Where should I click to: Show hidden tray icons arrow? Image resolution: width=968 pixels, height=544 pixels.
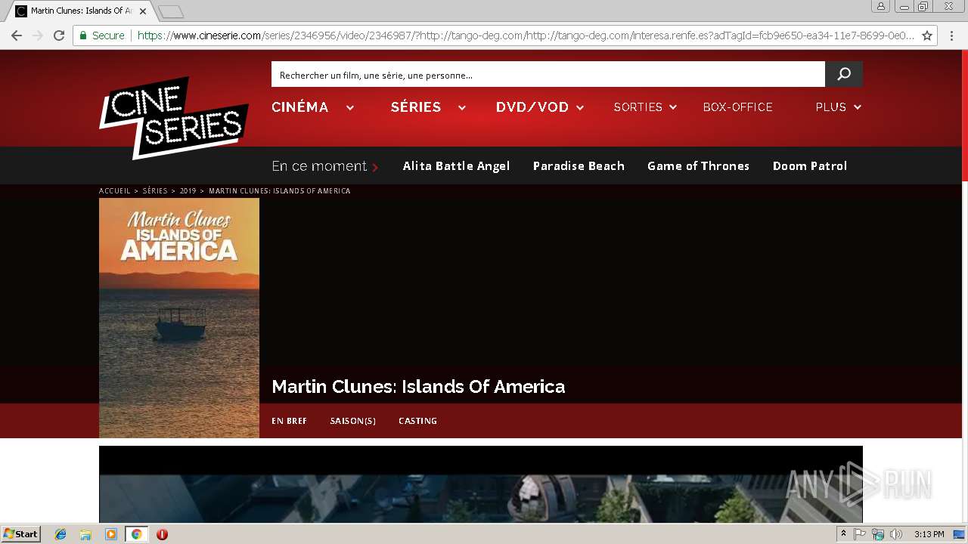pos(843,534)
